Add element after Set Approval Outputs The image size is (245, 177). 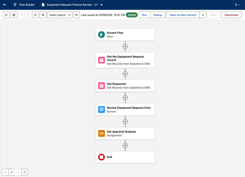click(x=125, y=145)
